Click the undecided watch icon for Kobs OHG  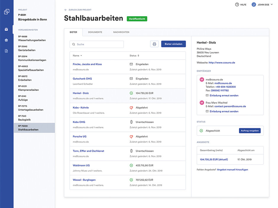coord(131,122)
